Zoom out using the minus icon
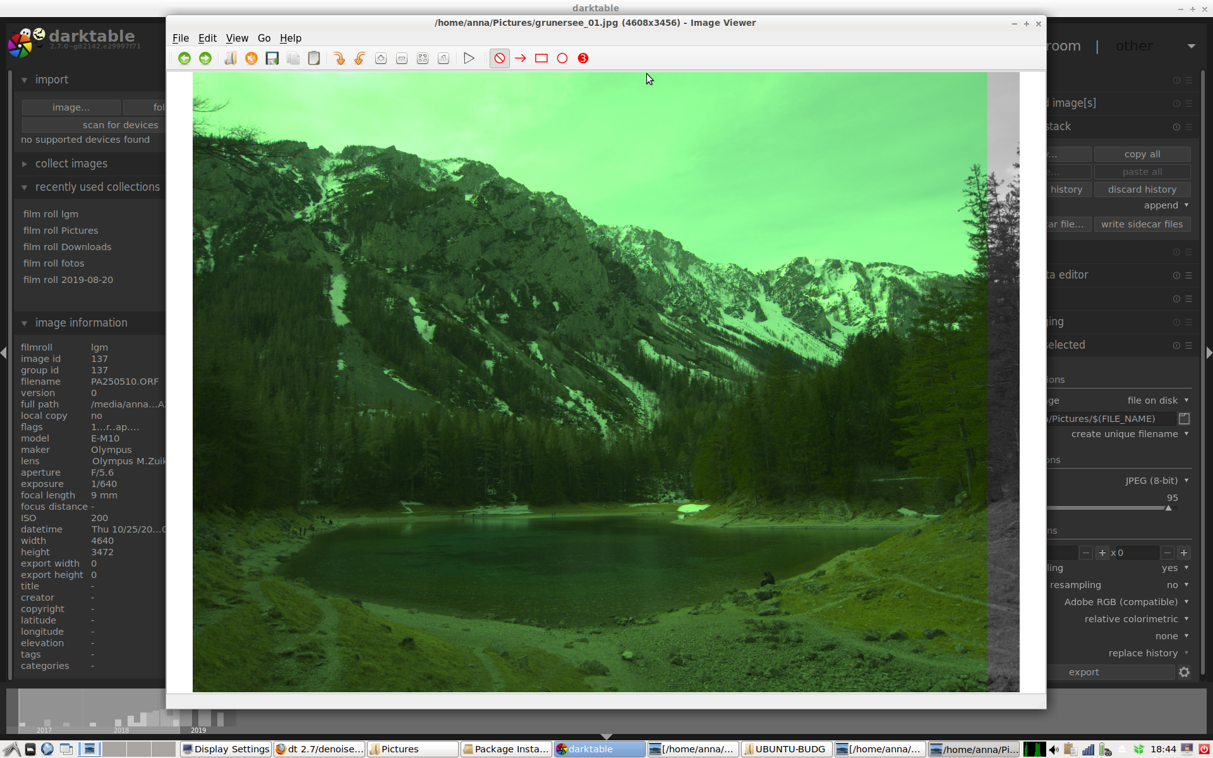 pyautogui.click(x=402, y=58)
